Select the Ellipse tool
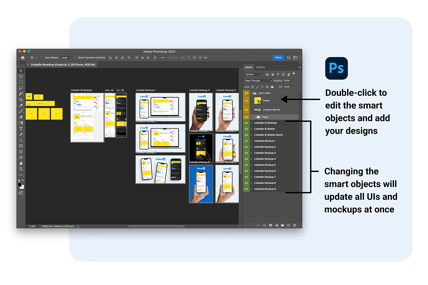 click(x=21, y=151)
